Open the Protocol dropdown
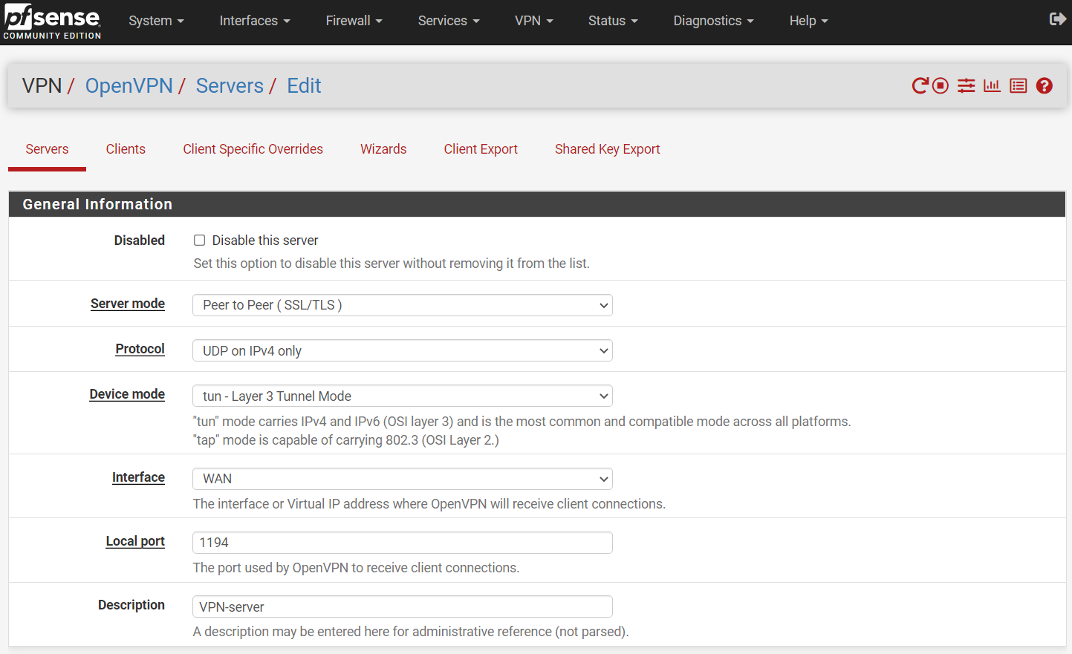The width and height of the screenshot is (1072, 654). pyautogui.click(x=402, y=350)
